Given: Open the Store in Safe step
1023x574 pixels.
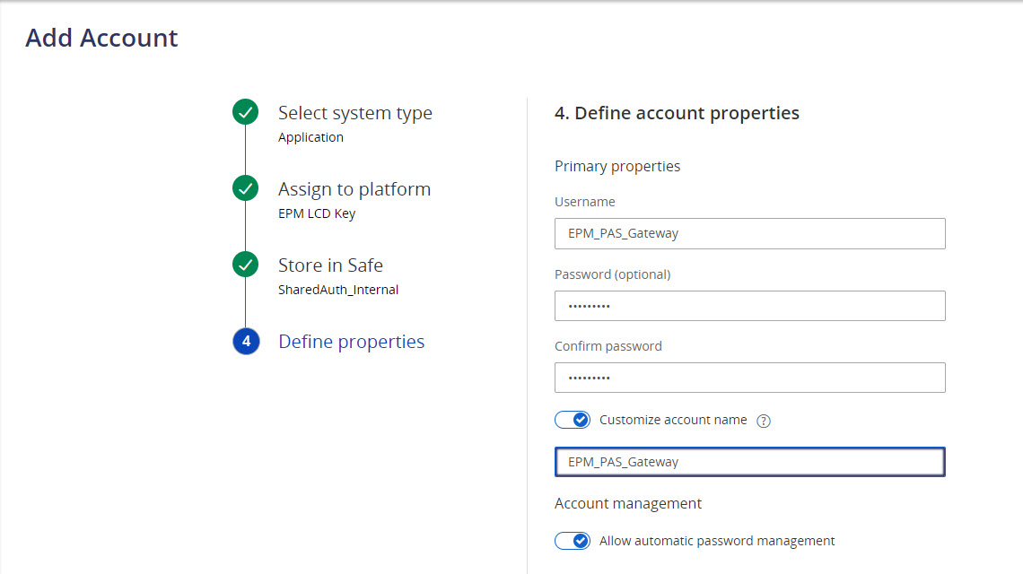Looking at the screenshot, I should (328, 265).
